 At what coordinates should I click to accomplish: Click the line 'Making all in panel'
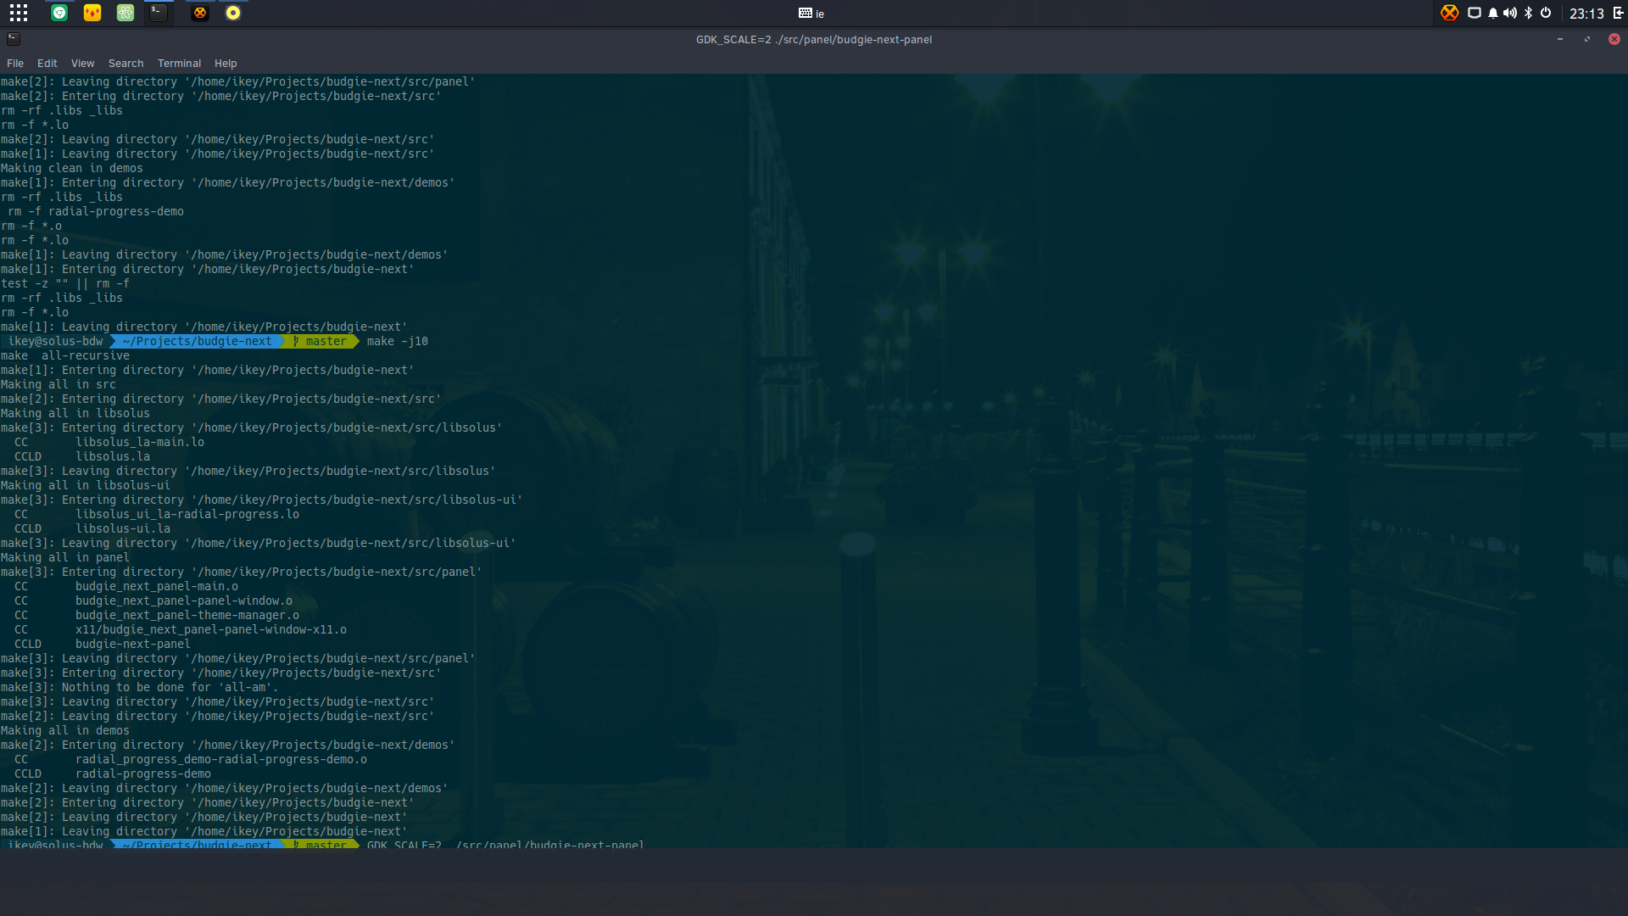(x=65, y=558)
